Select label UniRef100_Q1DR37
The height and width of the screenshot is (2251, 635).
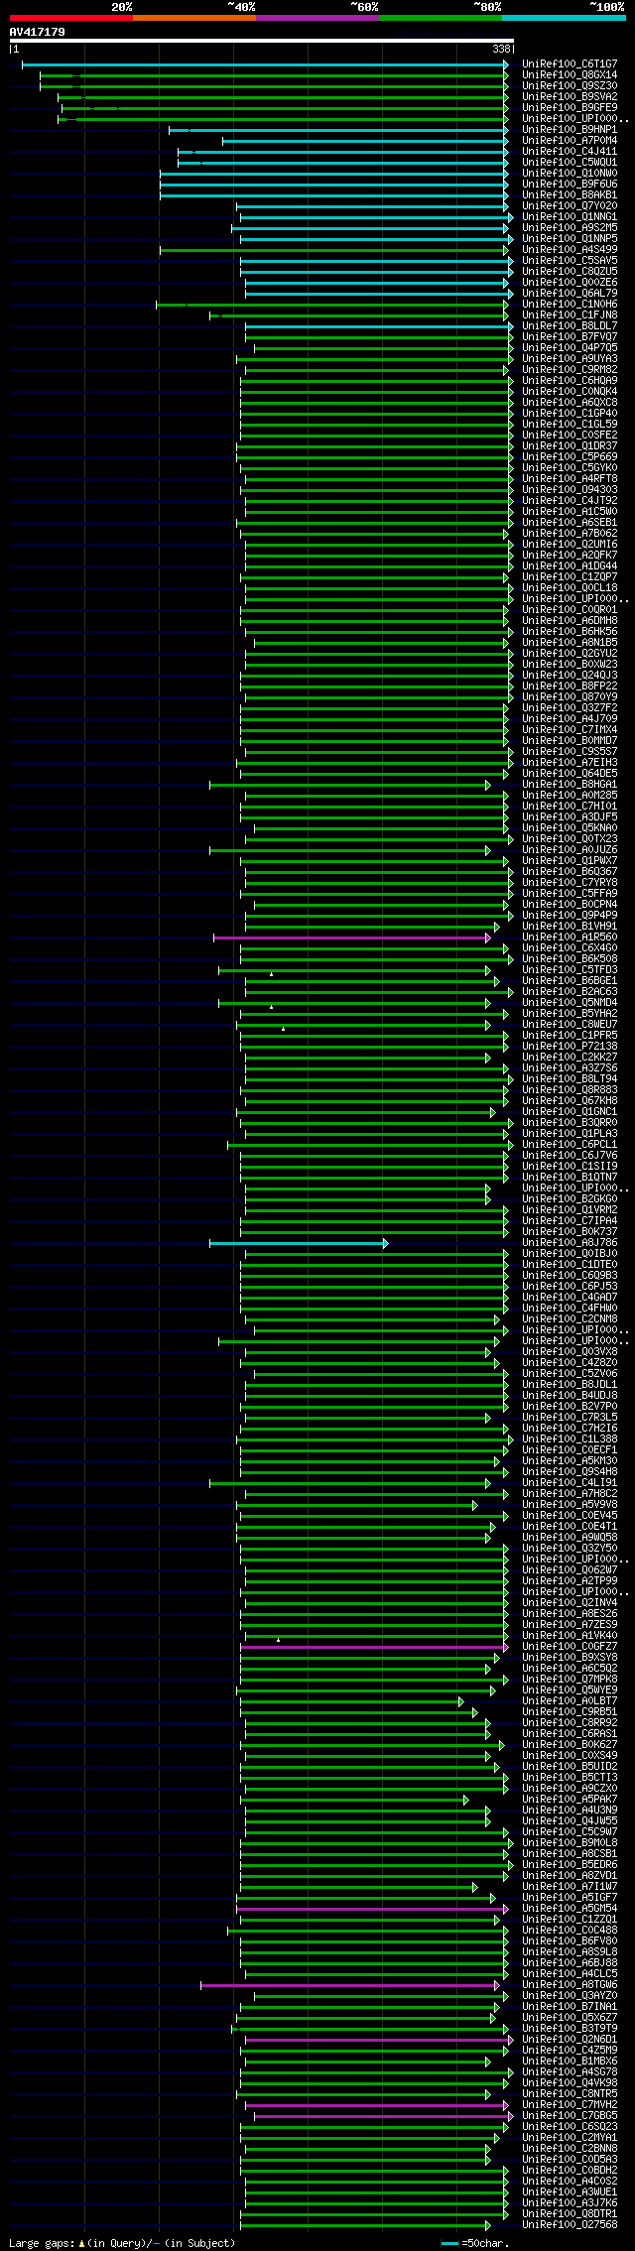pos(569,446)
